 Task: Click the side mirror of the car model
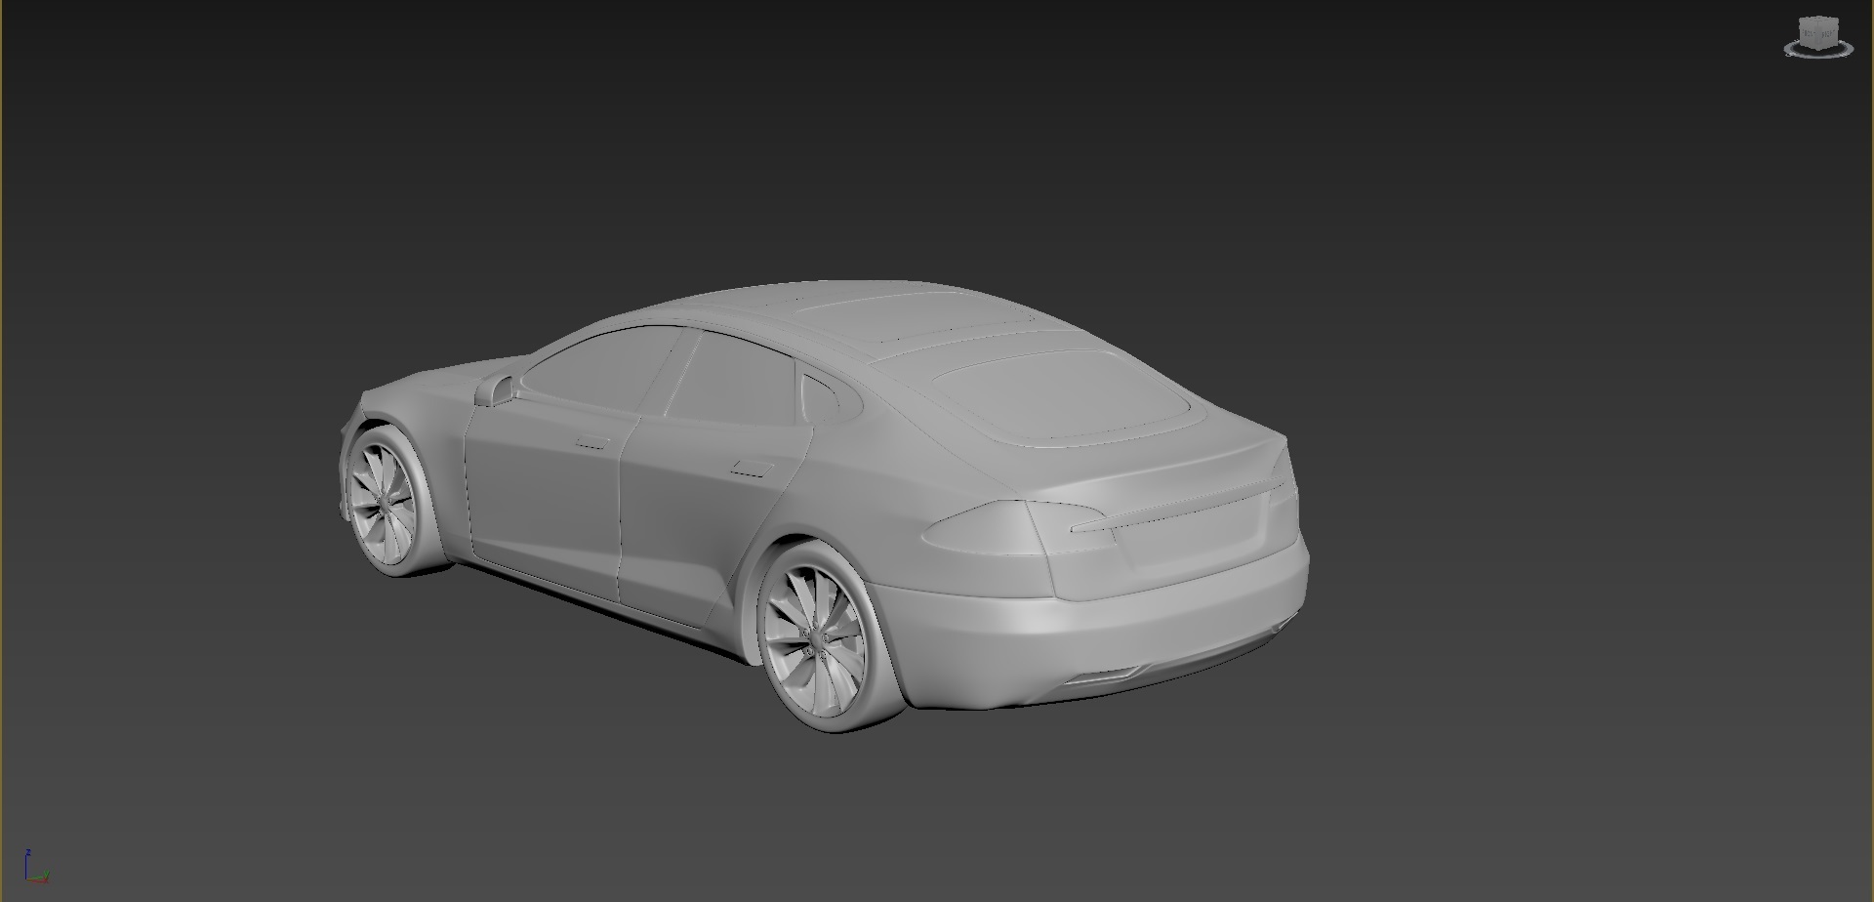pos(497,390)
